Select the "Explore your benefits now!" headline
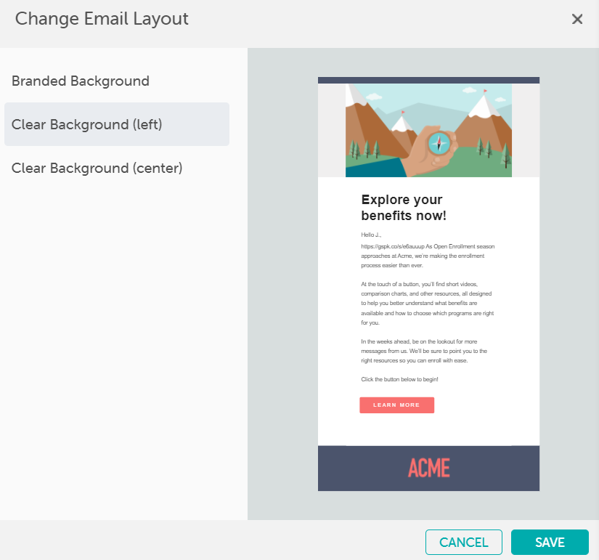 point(403,208)
